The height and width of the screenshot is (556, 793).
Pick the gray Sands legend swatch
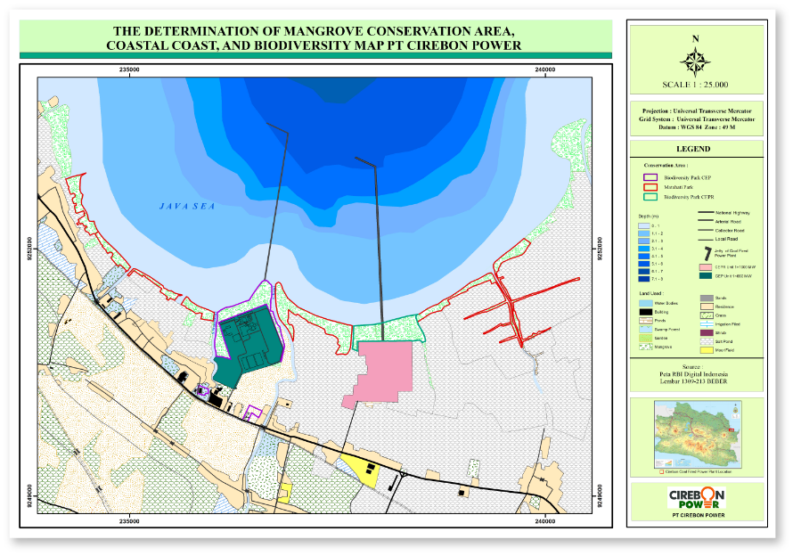click(x=707, y=298)
